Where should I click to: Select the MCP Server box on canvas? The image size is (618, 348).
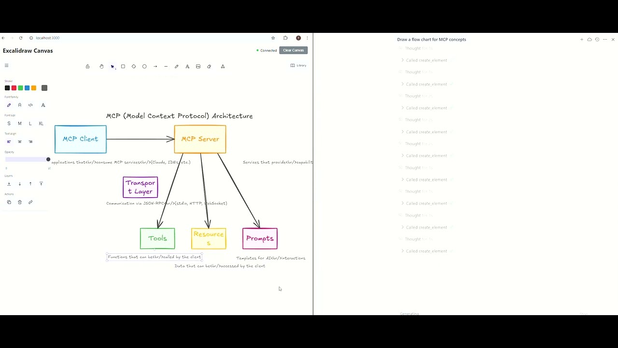200,139
